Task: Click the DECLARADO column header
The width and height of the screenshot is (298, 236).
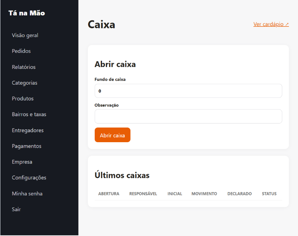Action: tap(239, 194)
